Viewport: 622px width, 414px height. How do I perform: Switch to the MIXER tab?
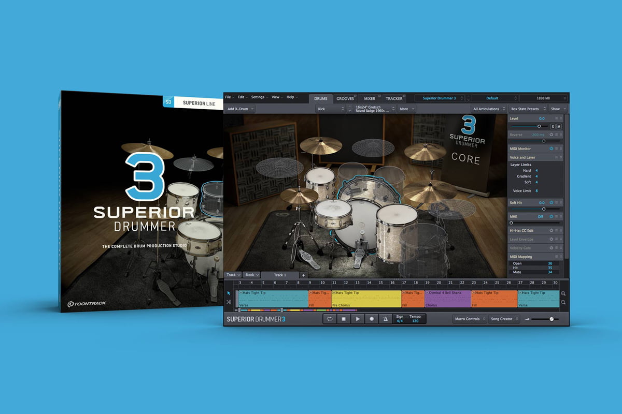pos(370,98)
